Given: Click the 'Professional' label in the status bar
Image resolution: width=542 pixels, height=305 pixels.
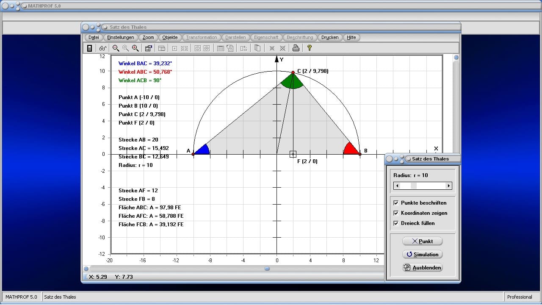Looking at the screenshot, I should click(520, 297).
